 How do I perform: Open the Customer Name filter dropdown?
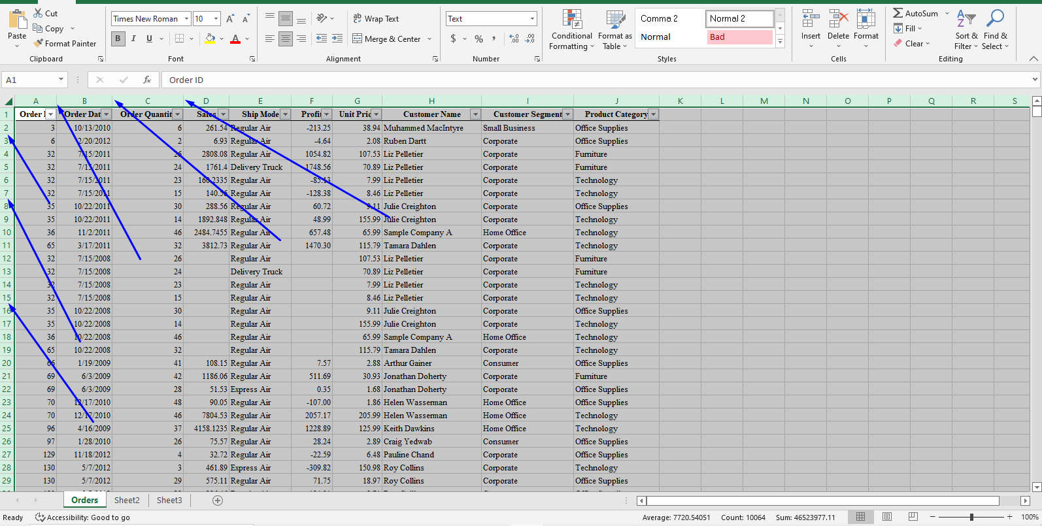[x=475, y=114]
